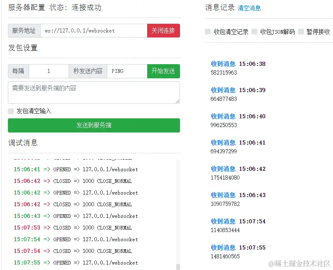Click the 每隔 label
This screenshot has width=333, height=270.
click(x=18, y=71)
